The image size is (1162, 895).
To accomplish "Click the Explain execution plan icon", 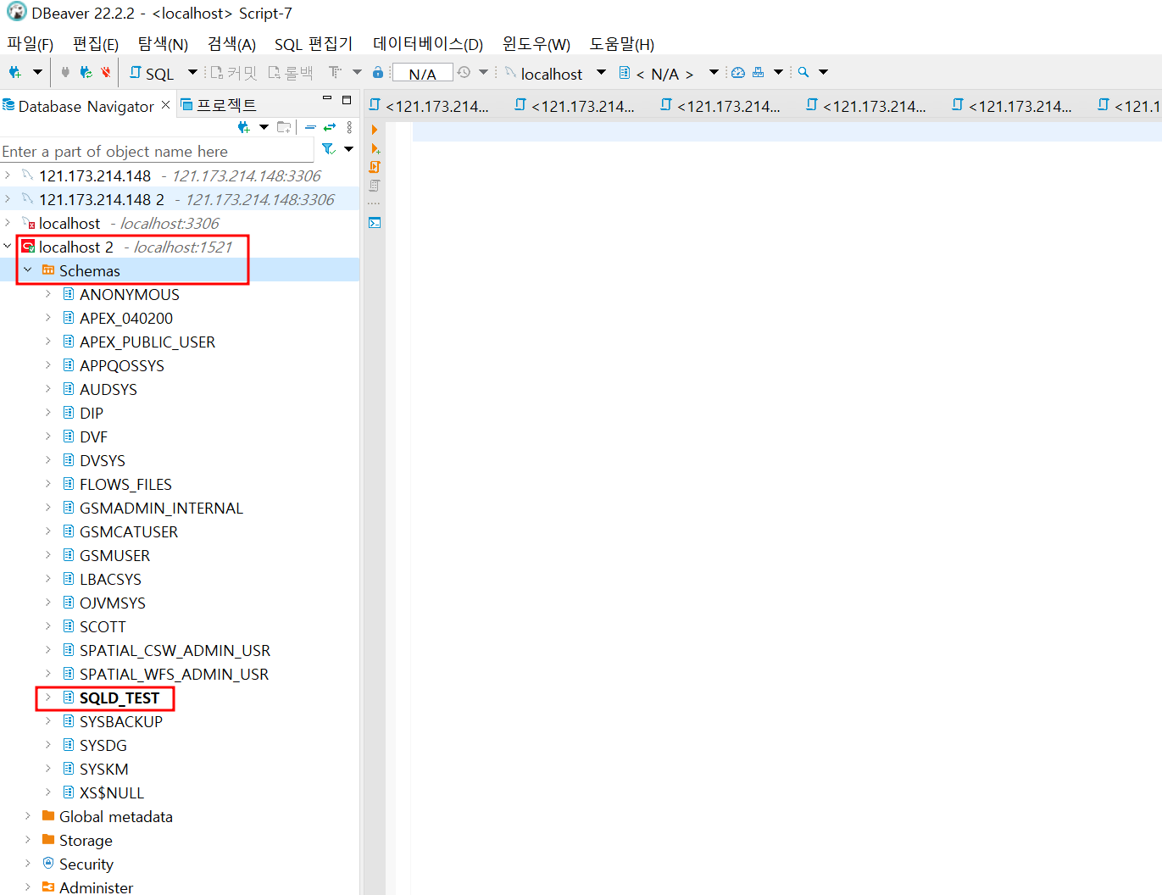I will 375,186.
